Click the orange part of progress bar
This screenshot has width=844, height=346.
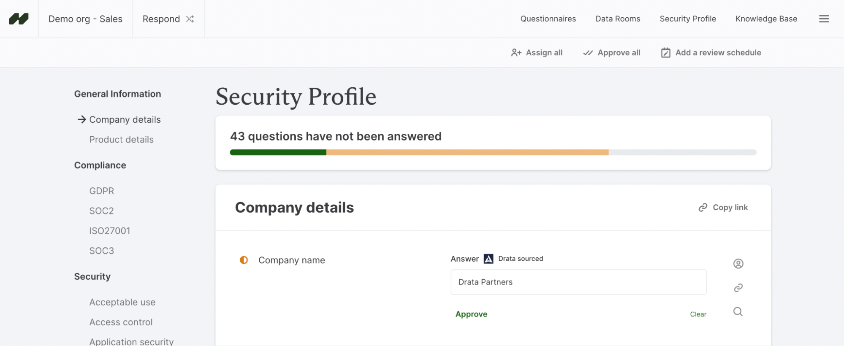[x=467, y=152]
